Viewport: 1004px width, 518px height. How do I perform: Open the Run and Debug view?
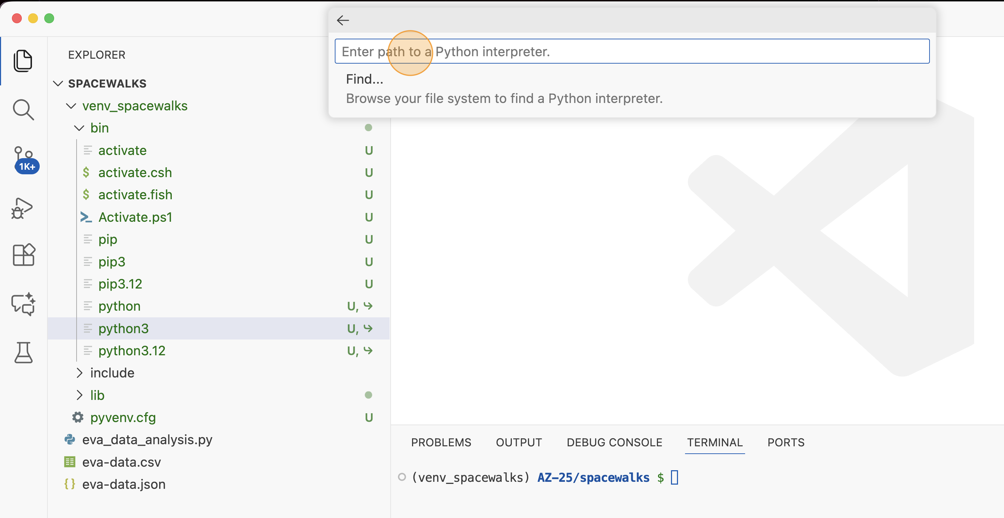(x=22, y=208)
